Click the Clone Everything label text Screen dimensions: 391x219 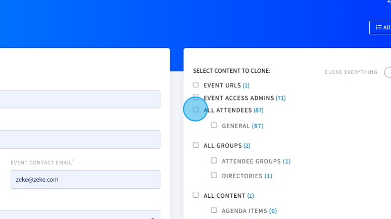(x=351, y=72)
